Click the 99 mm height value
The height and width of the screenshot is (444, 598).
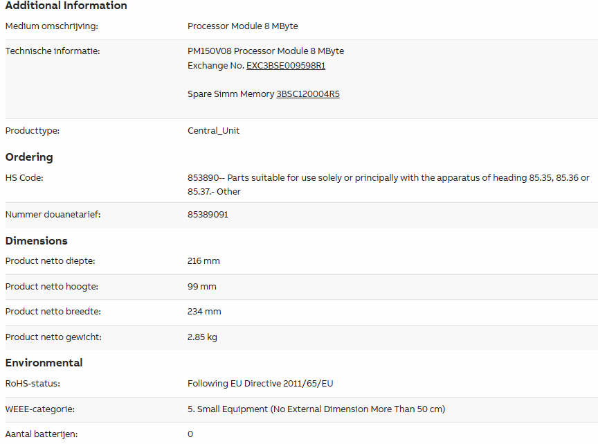(x=201, y=287)
